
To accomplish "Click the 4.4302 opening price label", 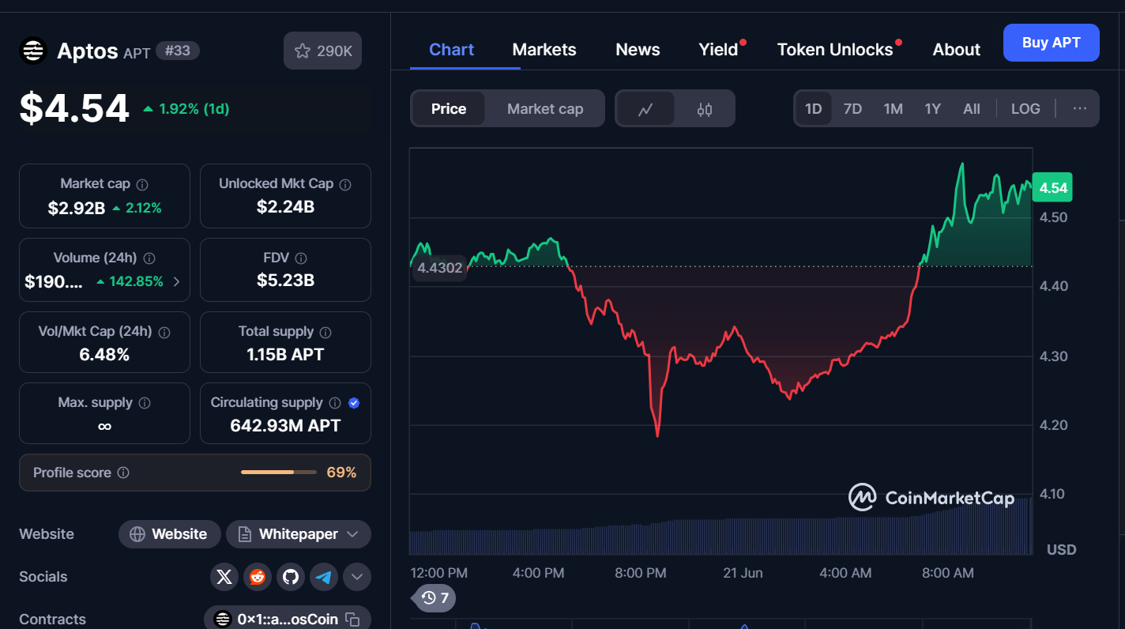I will [439, 268].
